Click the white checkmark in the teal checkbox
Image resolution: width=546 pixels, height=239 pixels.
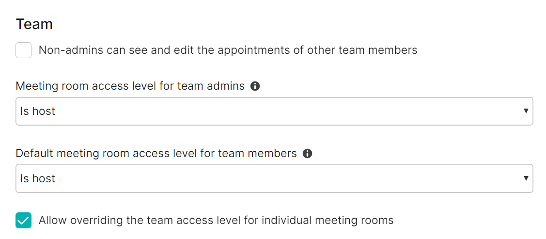(23, 221)
